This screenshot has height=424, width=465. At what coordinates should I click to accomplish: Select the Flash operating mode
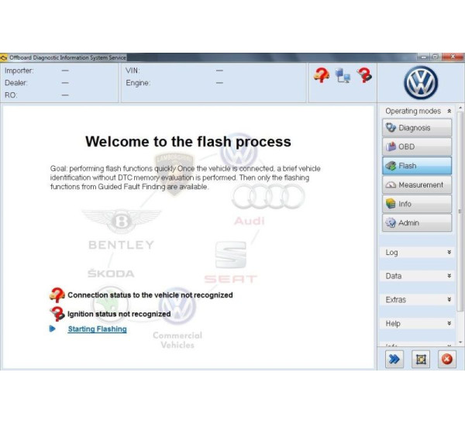(x=416, y=166)
